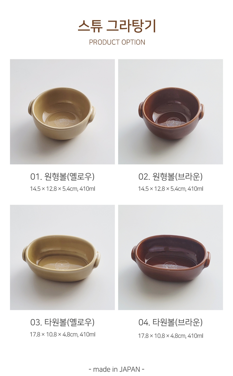The width and height of the screenshot is (233, 376).
Task: Click the yellow oval bowl photo
Action: pyautogui.click(x=62, y=257)
